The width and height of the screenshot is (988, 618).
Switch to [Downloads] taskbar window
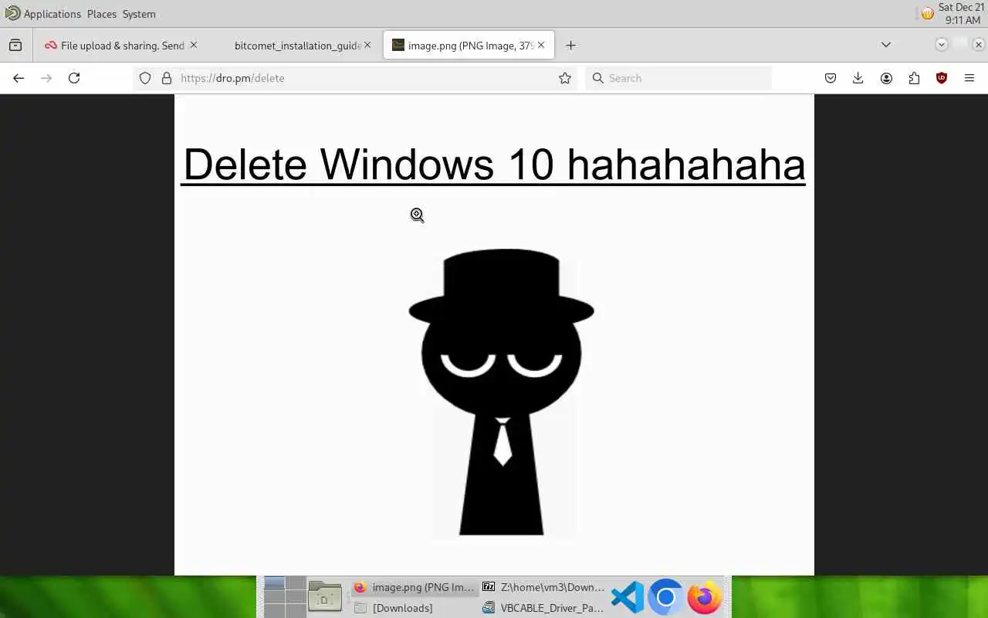point(414,608)
